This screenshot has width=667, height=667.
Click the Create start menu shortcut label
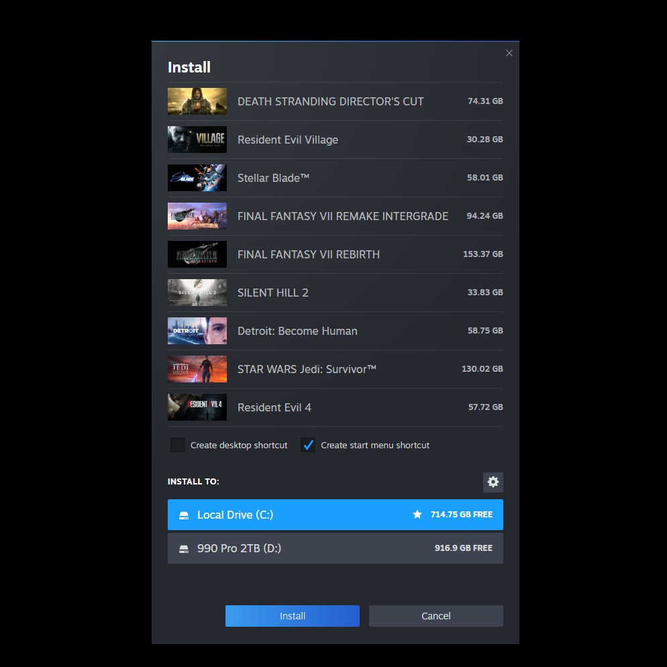pos(374,446)
